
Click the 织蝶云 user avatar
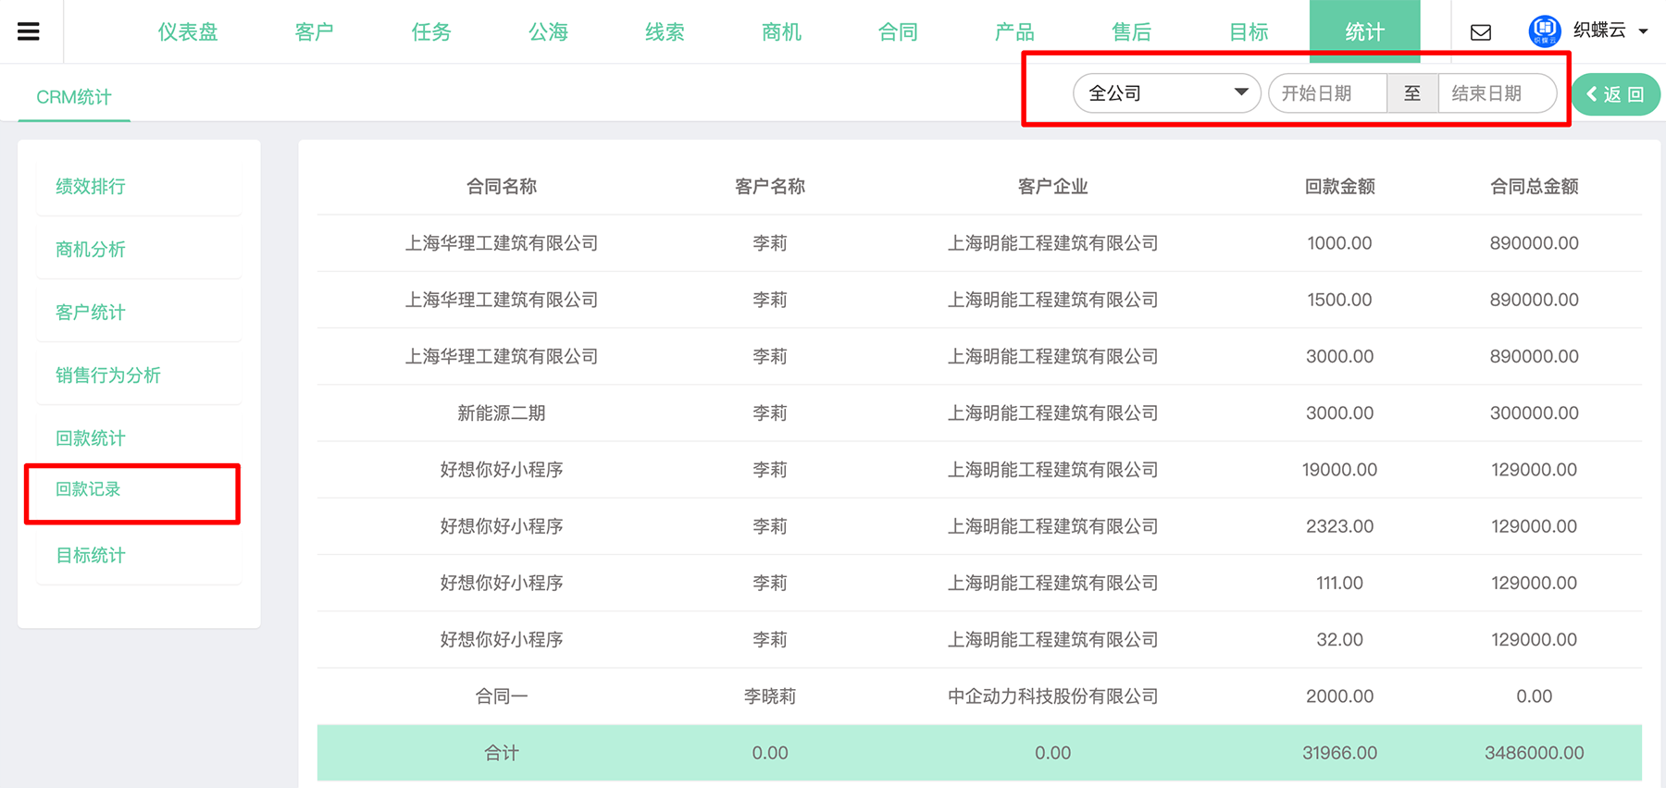pyautogui.click(x=1544, y=31)
